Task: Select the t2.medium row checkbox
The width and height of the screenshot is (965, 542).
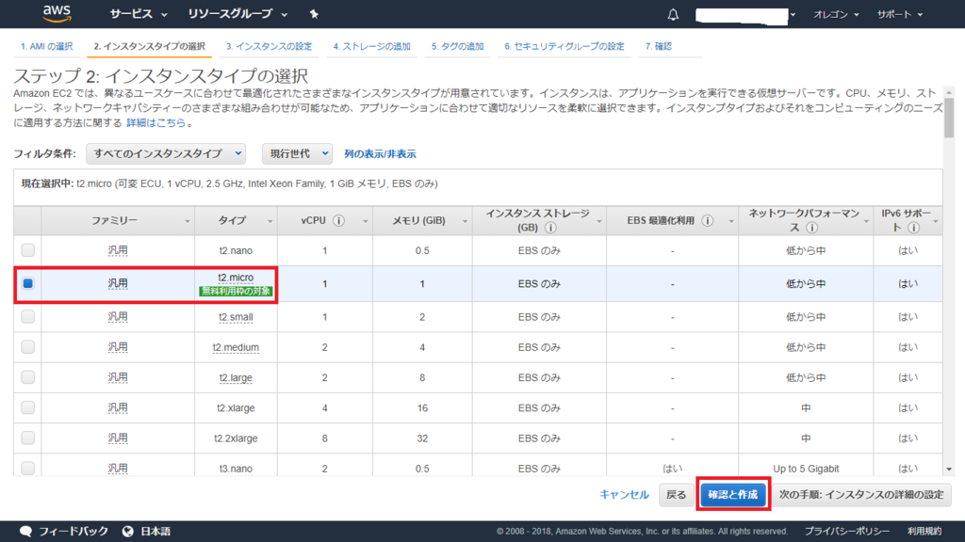Action: point(27,346)
